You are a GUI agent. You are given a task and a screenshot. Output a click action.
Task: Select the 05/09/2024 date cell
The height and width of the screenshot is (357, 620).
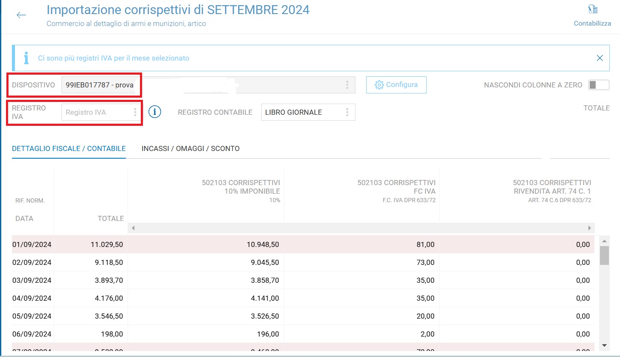(32, 316)
